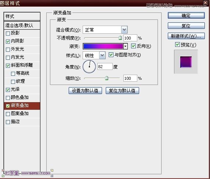The image size is (210, 179).
Task: Enable the 描边 checkbox
Action: 8,122
